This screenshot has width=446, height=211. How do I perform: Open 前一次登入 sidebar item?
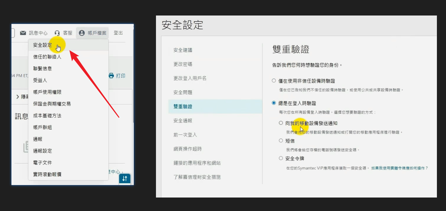click(x=185, y=135)
